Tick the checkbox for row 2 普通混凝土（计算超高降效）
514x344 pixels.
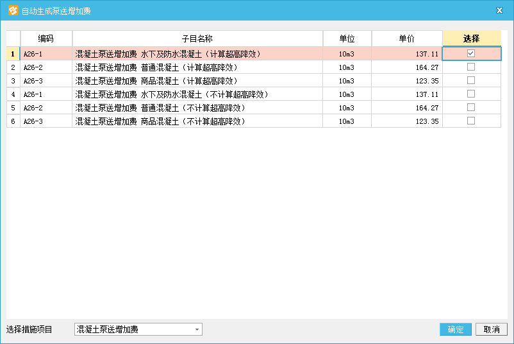click(471, 67)
